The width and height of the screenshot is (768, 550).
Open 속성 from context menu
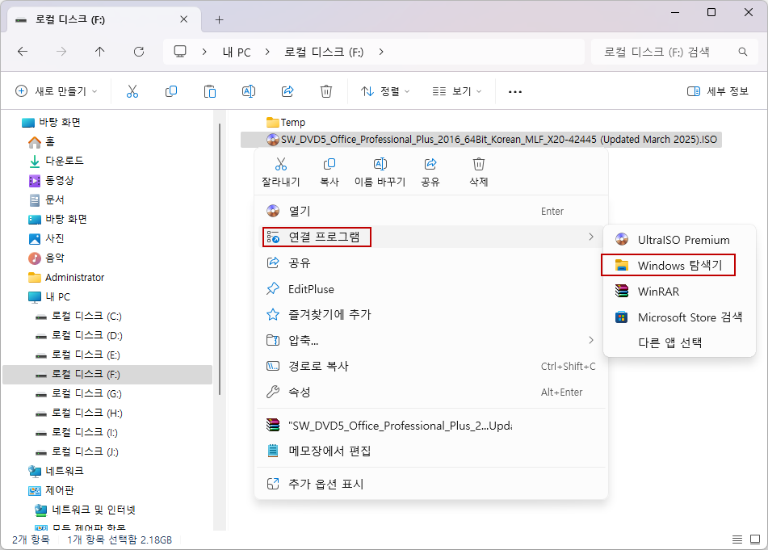(x=431, y=392)
